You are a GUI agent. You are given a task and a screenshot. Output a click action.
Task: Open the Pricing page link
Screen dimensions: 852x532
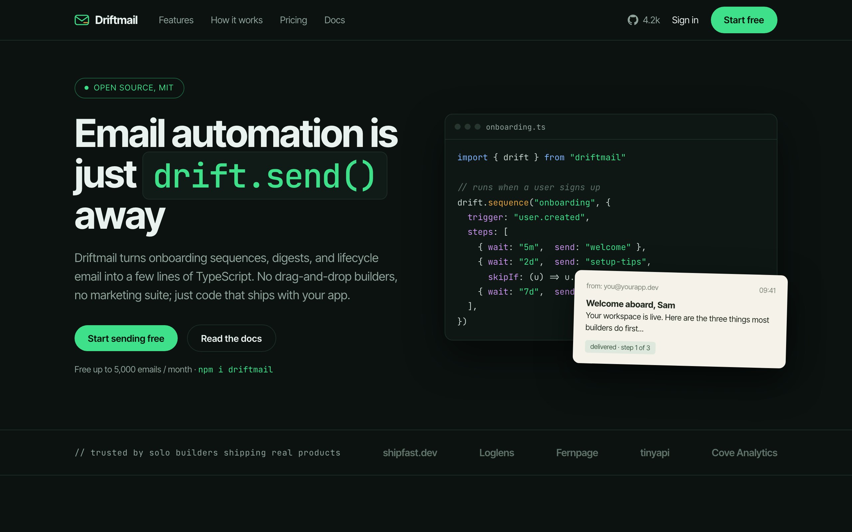pyautogui.click(x=293, y=20)
